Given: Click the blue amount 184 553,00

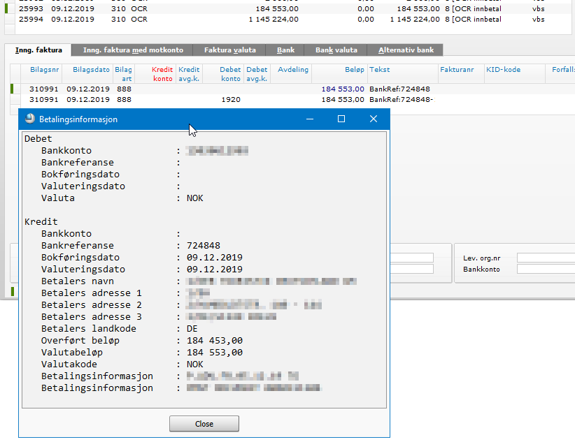Looking at the screenshot, I should pos(343,89).
